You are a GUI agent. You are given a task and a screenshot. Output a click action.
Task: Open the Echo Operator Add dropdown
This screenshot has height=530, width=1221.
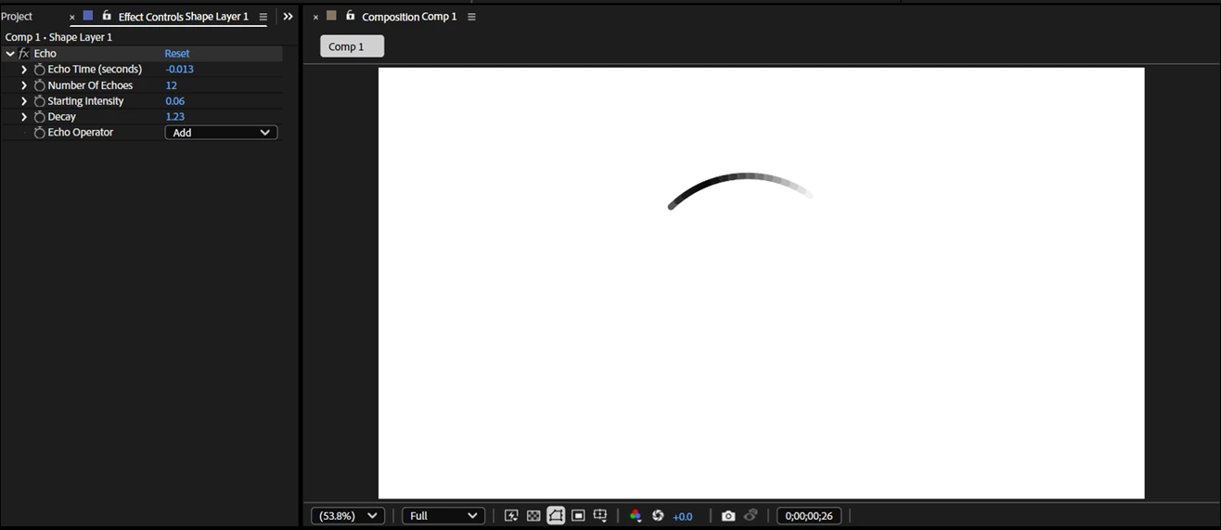(x=221, y=133)
